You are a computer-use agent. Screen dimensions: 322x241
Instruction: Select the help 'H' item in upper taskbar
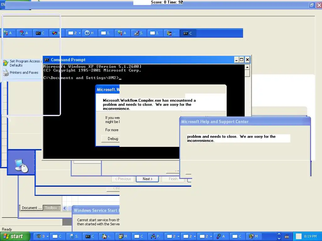coord(90,33)
